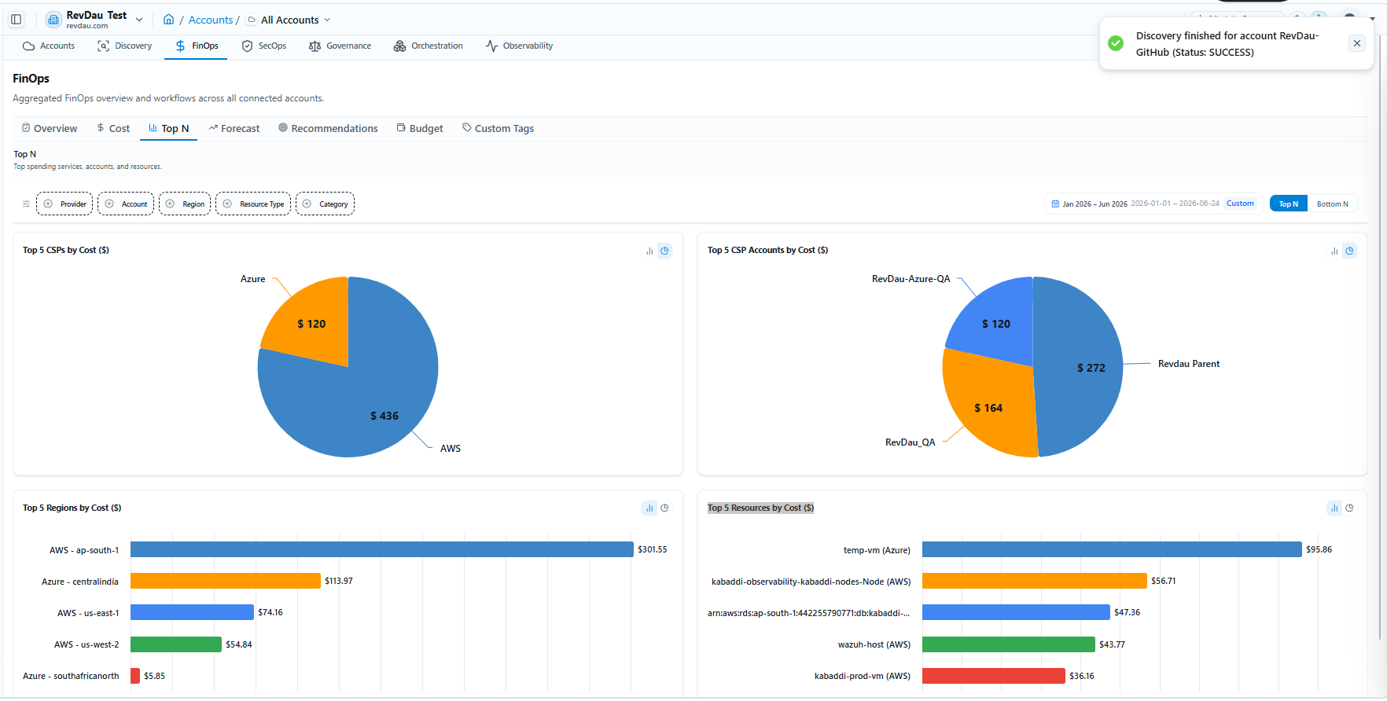Switch CSP Accounts chart to pie view icon
1387x701 pixels.
pos(1349,251)
